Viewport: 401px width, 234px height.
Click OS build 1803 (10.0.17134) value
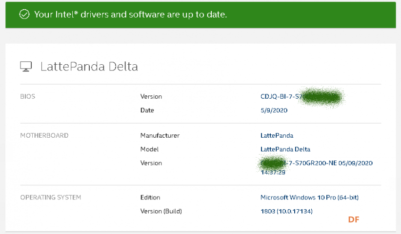click(286, 211)
